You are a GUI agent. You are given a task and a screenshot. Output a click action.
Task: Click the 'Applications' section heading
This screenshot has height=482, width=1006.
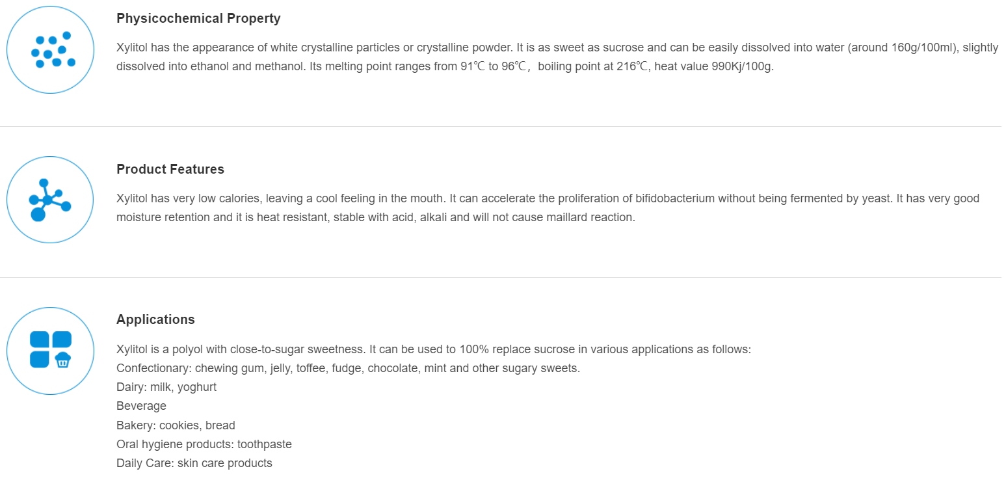point(155,319)
